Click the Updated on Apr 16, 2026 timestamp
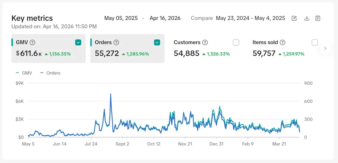This screenshot has height=163, width=338. point(54,26)
